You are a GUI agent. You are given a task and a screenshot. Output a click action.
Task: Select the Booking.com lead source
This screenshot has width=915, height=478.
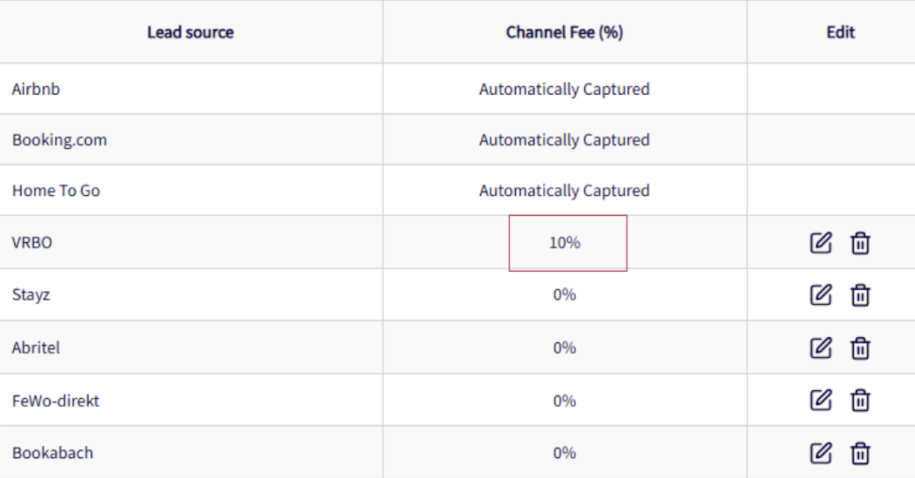pos(59,140)
